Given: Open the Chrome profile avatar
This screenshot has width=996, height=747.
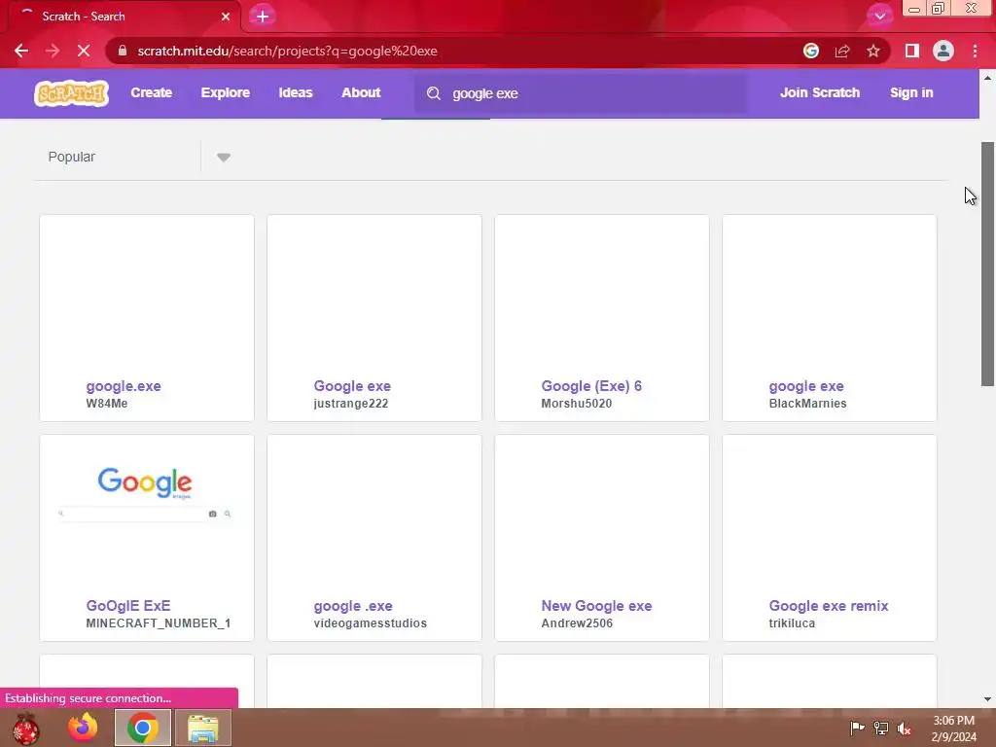Looking at the screenshot, I should click(x=943, y=51).
